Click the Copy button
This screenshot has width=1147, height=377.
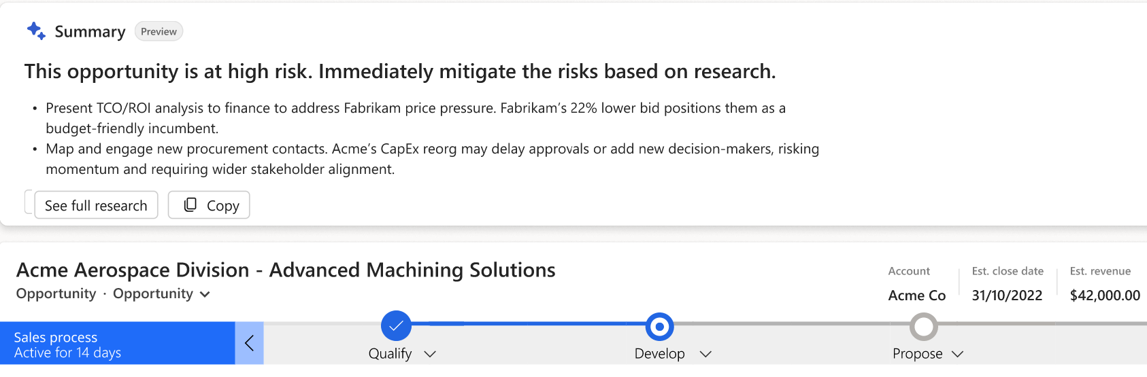(209, 205)
